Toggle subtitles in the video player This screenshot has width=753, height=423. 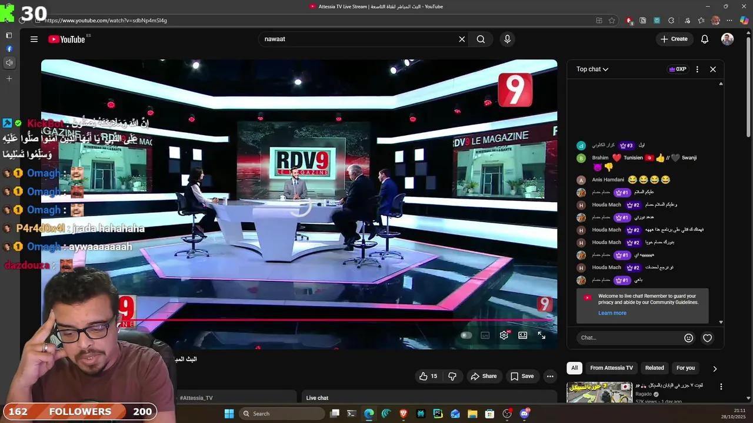pyautogui.click(x=485, y=335)
